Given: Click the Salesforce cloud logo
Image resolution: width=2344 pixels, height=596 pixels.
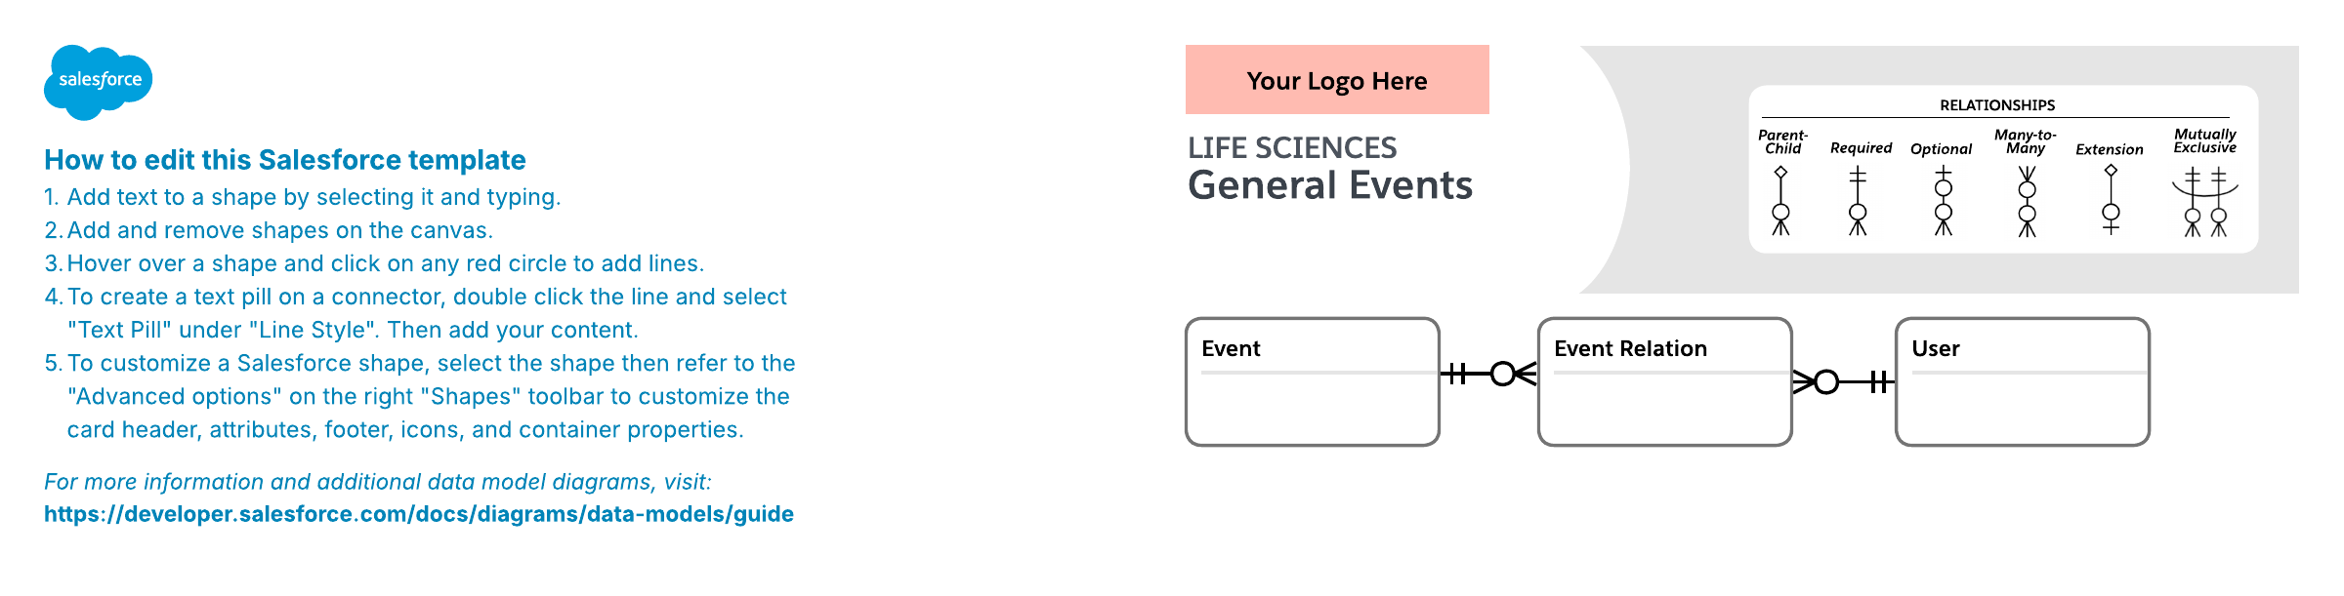Looking at the screenshot, I should [98, 82].
